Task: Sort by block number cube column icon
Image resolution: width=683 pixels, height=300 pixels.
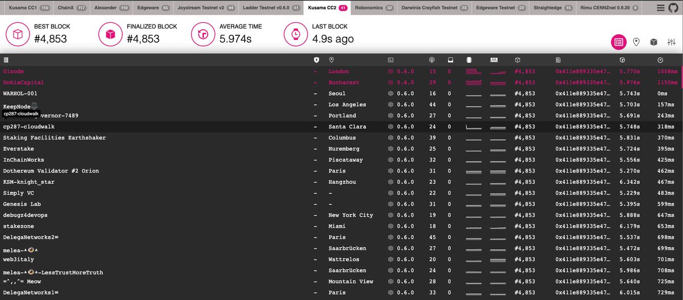Action: tap(517, 60)
